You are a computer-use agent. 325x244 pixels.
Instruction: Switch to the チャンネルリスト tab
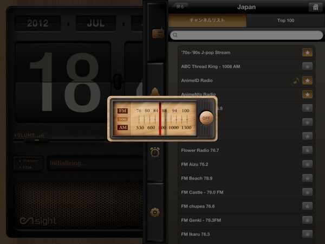pos(207,21)
